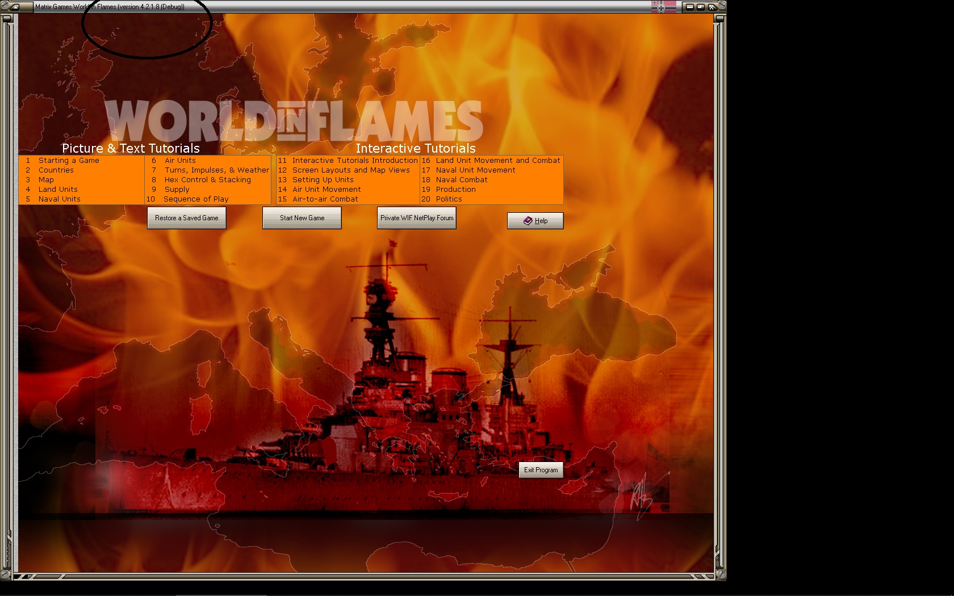Open the Naval Combat interactive tutorial

coord(461,179)
